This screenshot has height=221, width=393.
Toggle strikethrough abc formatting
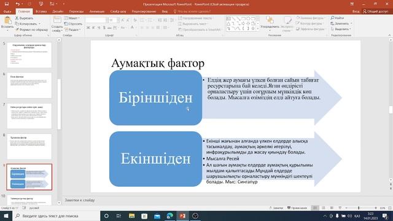point(109,28)
